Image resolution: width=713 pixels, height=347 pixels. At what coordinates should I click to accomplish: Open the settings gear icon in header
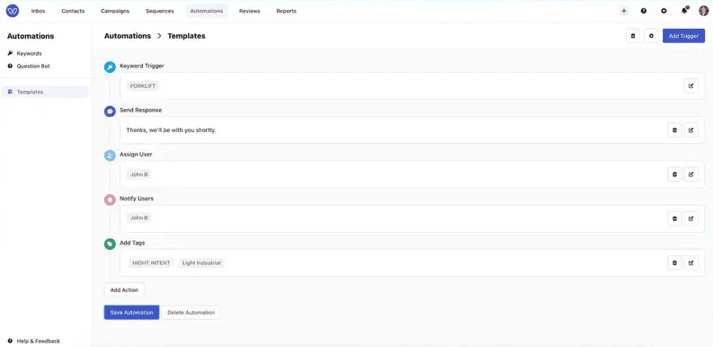pos(664,11)
